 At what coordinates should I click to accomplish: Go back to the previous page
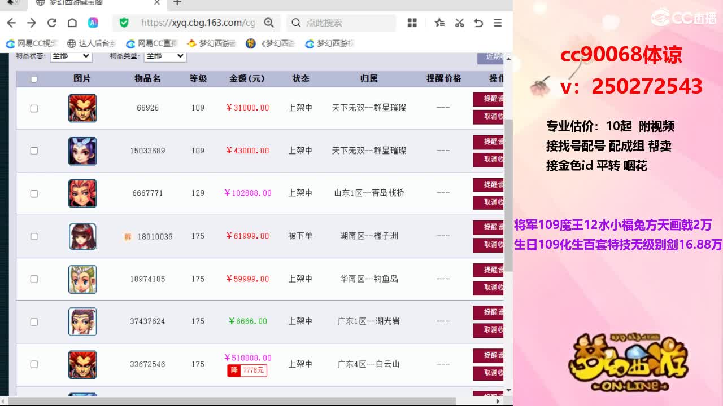click(x=11, y=23)
